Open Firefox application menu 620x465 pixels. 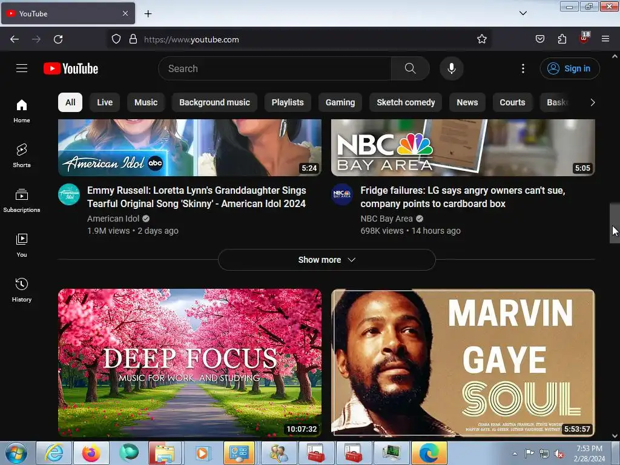(605, 39)
